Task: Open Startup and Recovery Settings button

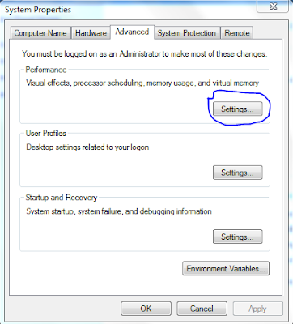Action: (238, 237)
